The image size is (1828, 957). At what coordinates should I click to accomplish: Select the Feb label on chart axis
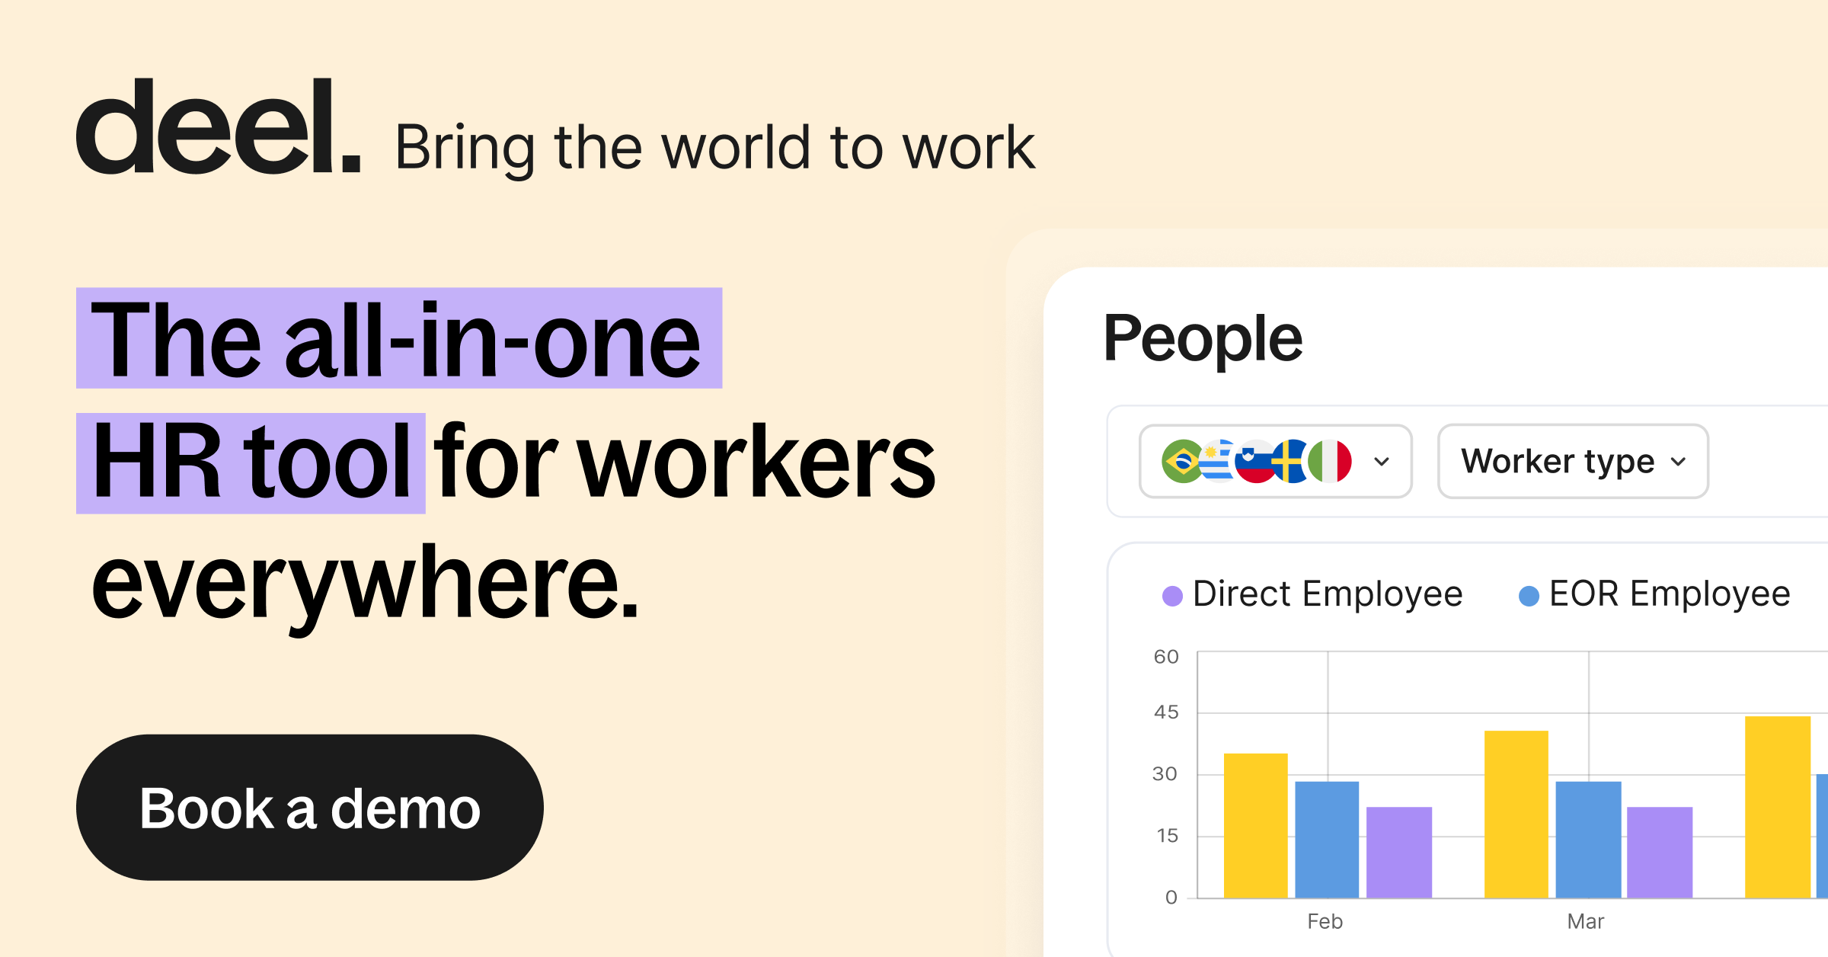coord(1325,921)
